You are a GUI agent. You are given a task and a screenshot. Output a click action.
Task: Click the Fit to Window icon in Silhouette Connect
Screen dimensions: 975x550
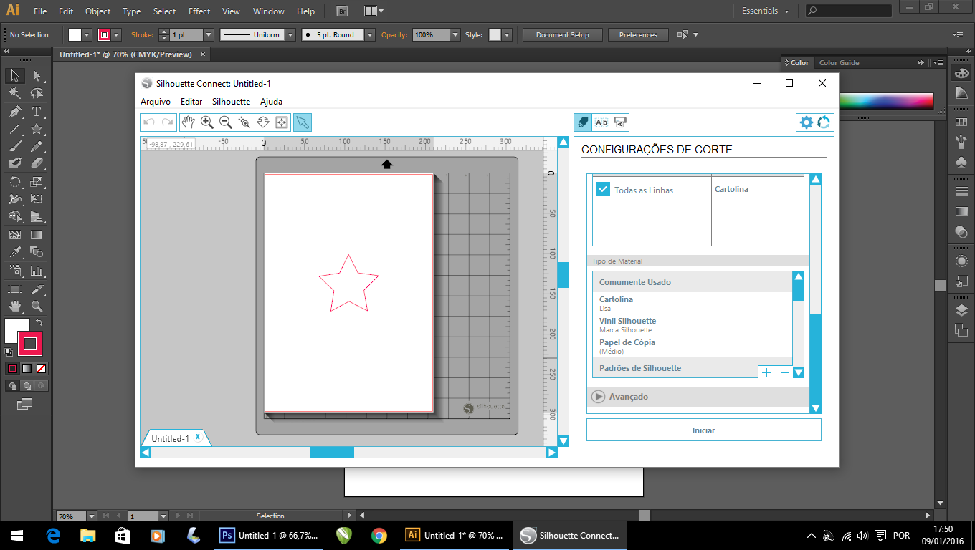pyautogui.click(x=282, y=122)
